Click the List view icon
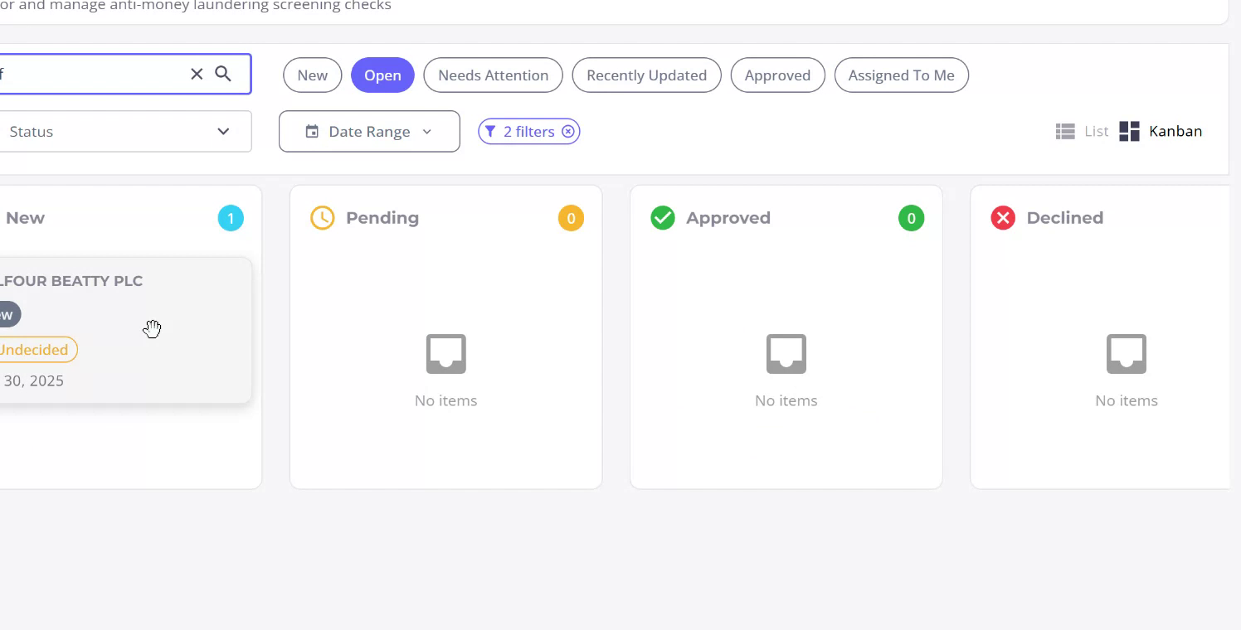The width and height of the screenshot is (1241, 630). tap(1065, 131)
